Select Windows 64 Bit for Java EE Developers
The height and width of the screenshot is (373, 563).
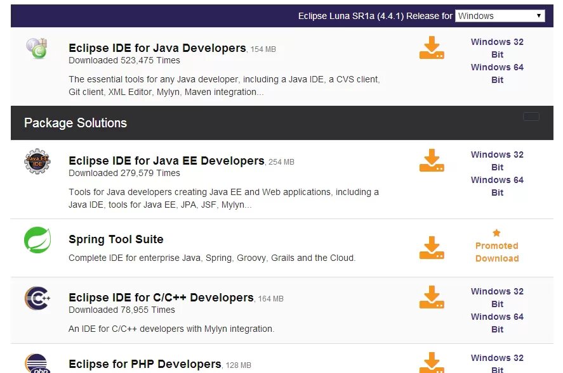[x=497, y=186]
